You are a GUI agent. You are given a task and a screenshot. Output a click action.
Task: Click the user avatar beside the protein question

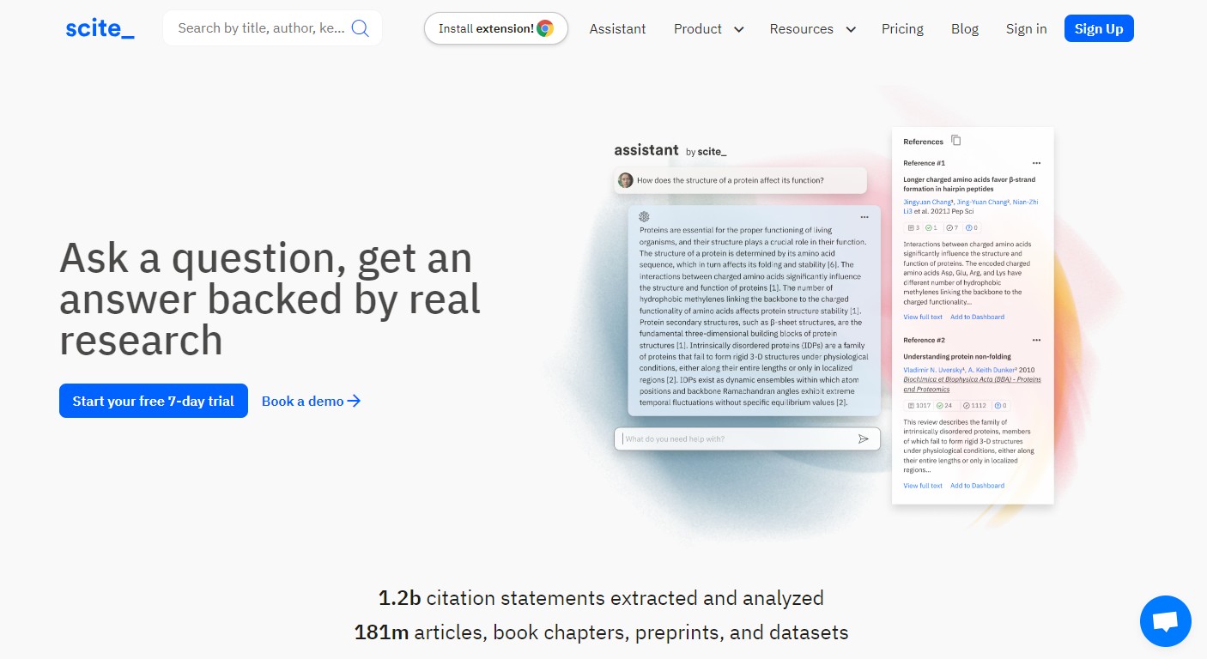625,180
